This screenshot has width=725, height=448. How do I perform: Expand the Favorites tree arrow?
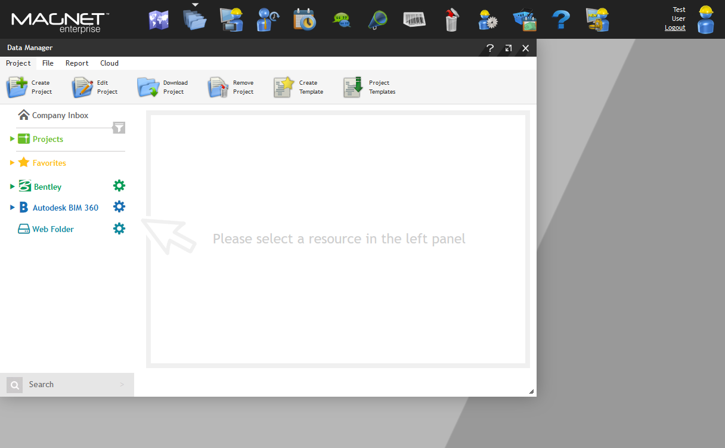tap(13, 163)
